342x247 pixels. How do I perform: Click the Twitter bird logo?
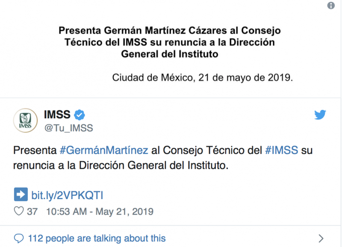(x=320, y=115)
